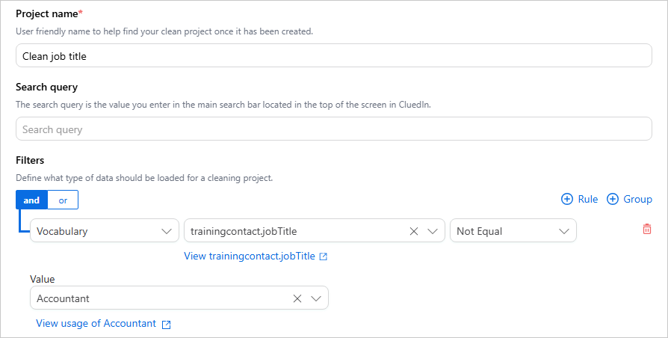Clear the Accountant value selection
668x338 pixels.
(297, 298)
